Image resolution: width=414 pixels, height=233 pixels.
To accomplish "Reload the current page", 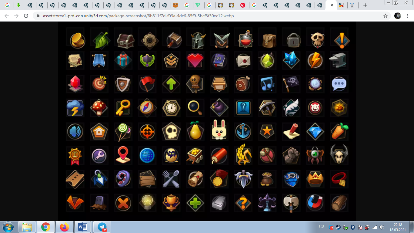I will pos(26,16).
